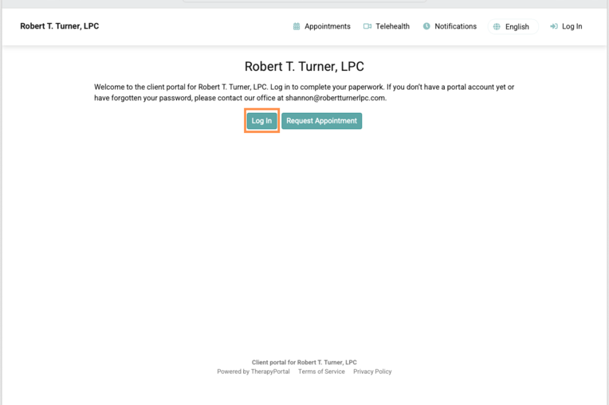Open the Powered by TherapyPortal link

coord(253,372)
